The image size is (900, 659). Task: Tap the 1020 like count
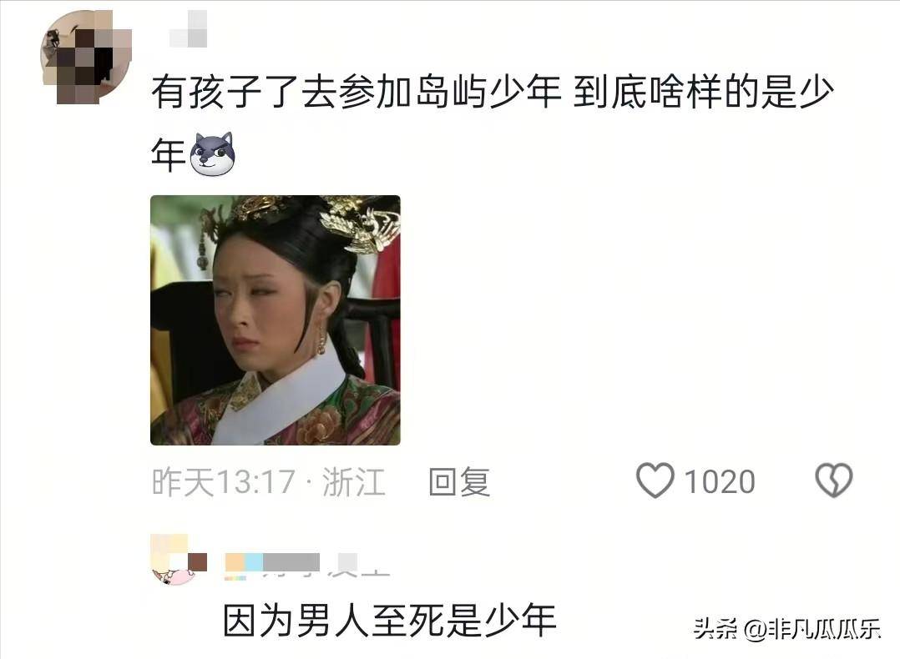click(x=720, y=482)
